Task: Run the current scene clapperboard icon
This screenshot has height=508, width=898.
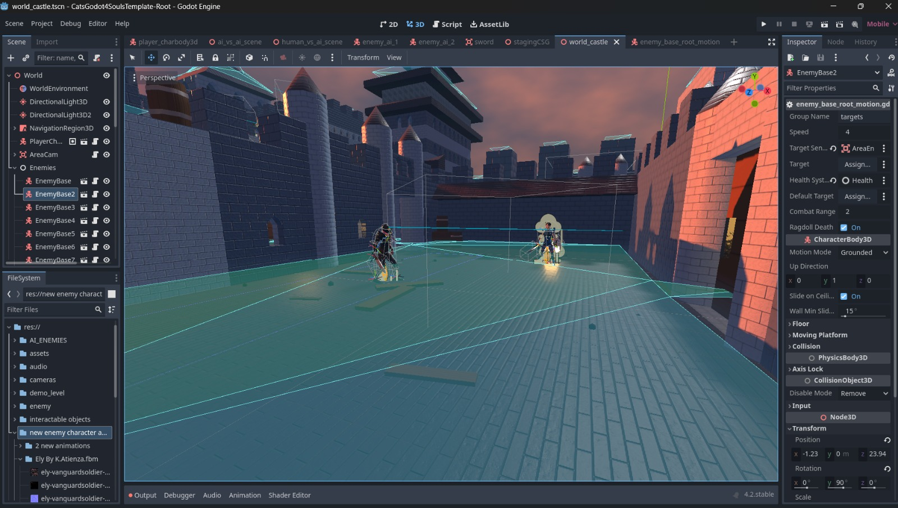Action: pos(824,24)
